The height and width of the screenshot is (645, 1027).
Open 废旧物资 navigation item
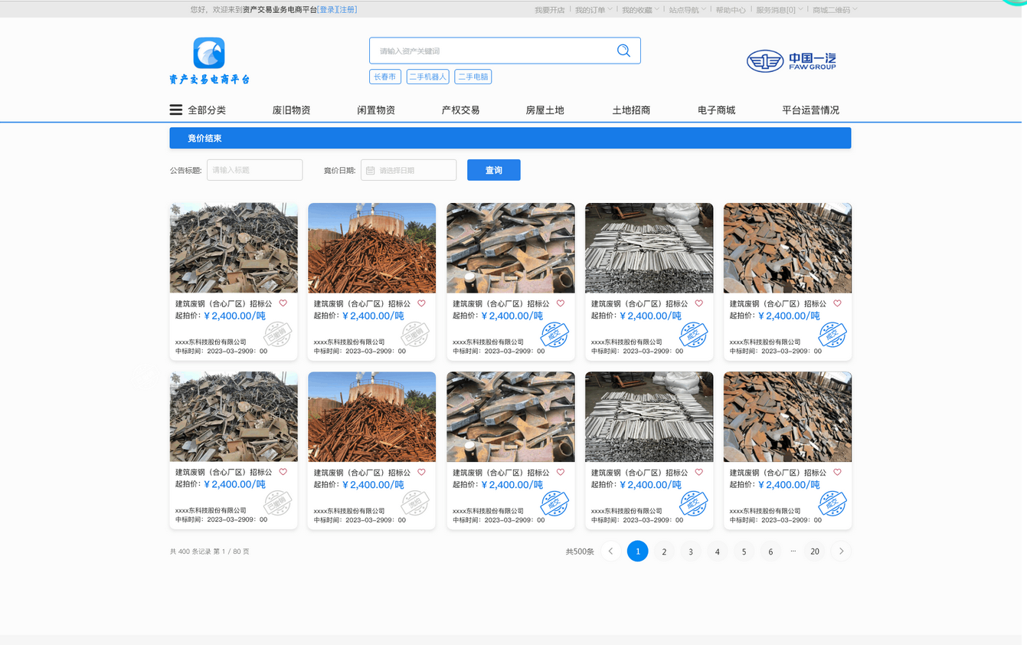click(291, 110)
